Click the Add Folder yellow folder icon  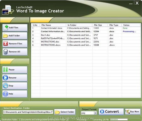point(5,36)
